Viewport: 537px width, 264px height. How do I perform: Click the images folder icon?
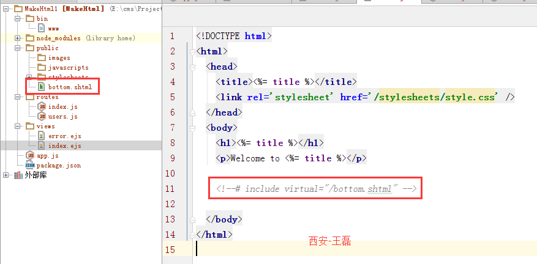[x=42, y=57]
